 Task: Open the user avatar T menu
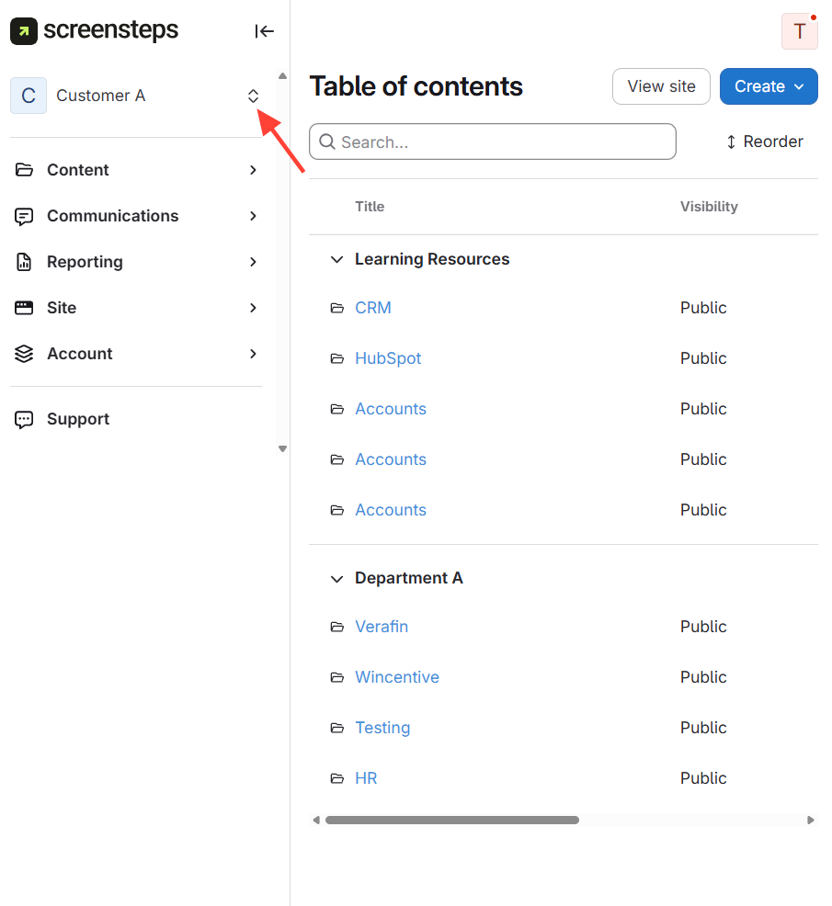pyautogui.click(x=799, y=31)
